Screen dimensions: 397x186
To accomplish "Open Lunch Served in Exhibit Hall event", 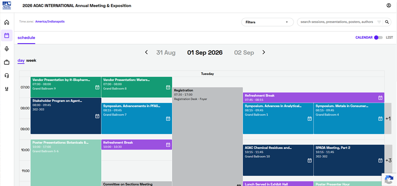I will pyautogui.click(x=278, y=184).
